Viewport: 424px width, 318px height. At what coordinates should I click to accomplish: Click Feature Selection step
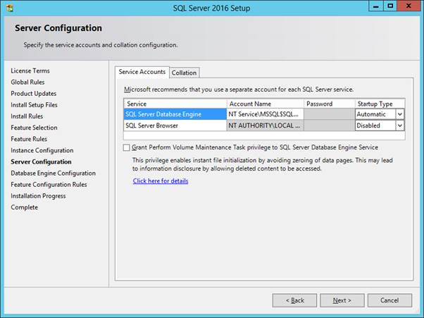[34, 128]
